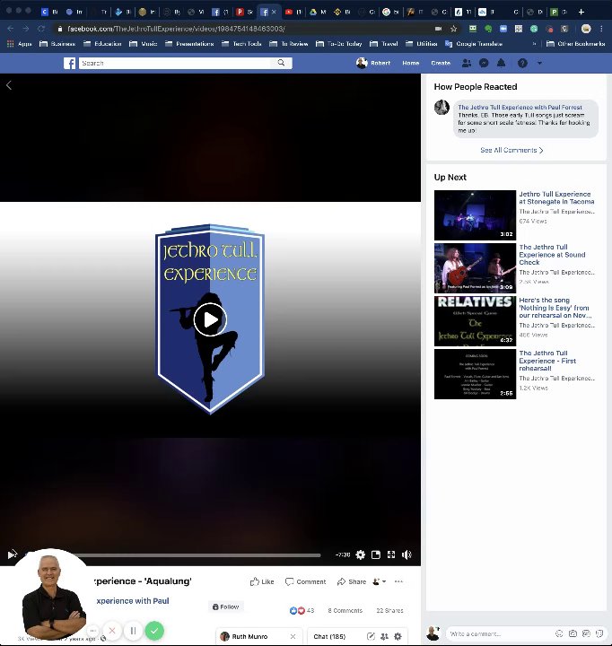
Task: Open Notifications bell in Facebook header
Action: 501,63
